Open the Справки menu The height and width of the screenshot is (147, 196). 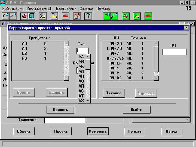pos(86,9)
